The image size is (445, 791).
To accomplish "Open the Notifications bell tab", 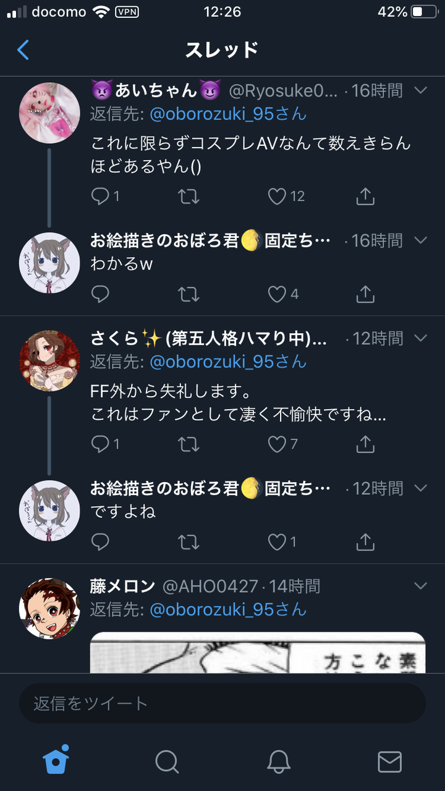I will 279,761.
